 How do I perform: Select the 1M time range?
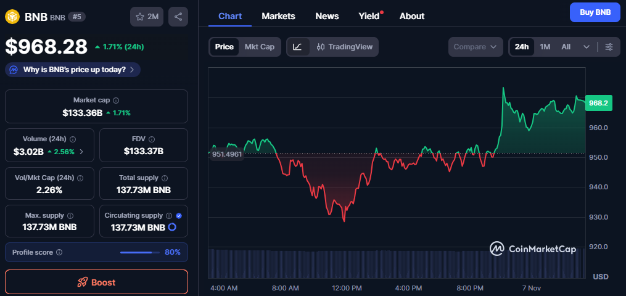coord(545,47)
